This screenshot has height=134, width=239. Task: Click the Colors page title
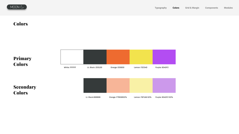[21, 24]
